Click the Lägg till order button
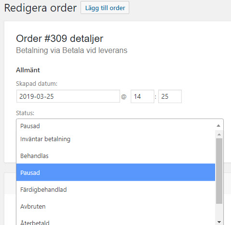The image size is (231, 225). (105, 8)
